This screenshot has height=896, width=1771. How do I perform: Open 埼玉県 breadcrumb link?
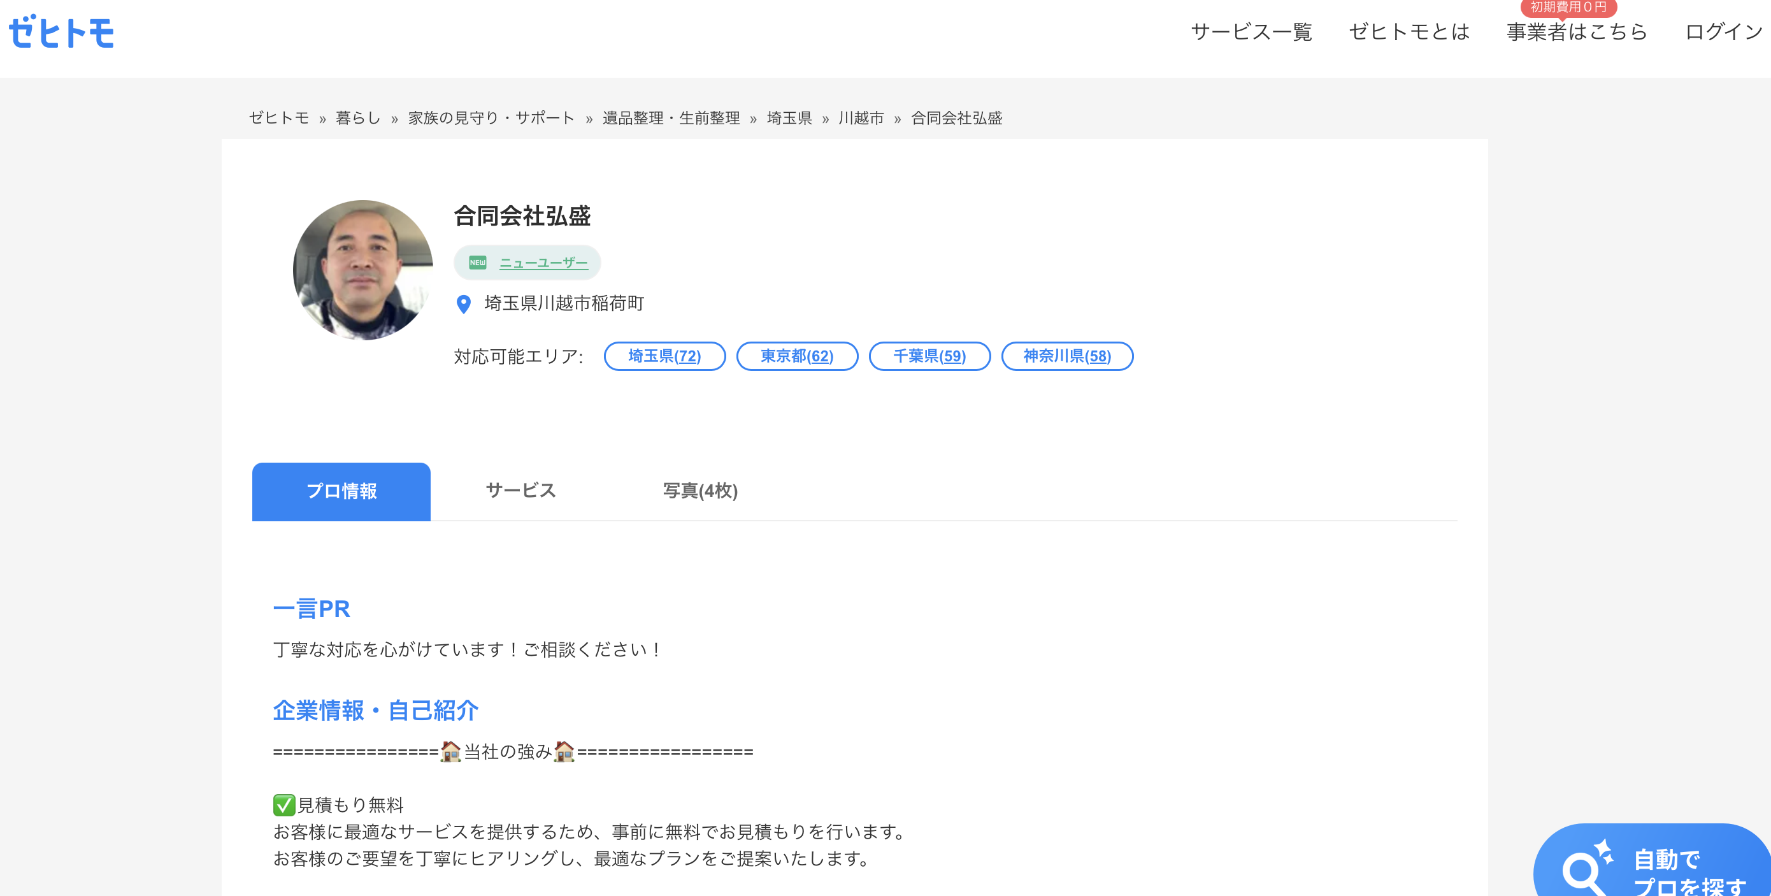click(789, 119)
